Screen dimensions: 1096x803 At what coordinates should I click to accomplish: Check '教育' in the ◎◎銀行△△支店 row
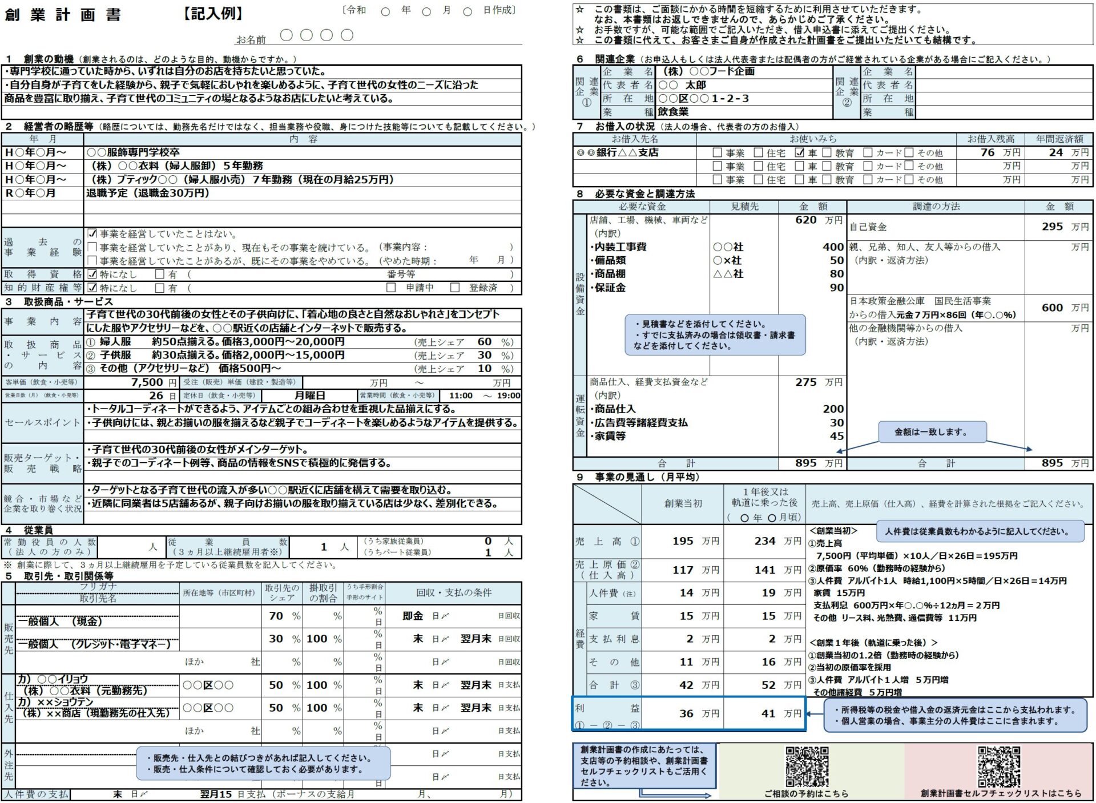[827, 153]
